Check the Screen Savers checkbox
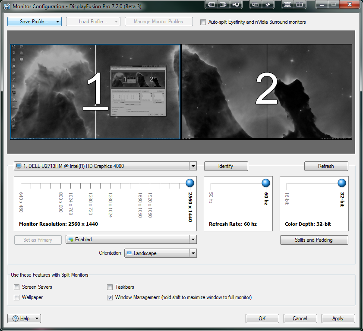Screen dimensions: 363x331 click(x=17, y=287)
